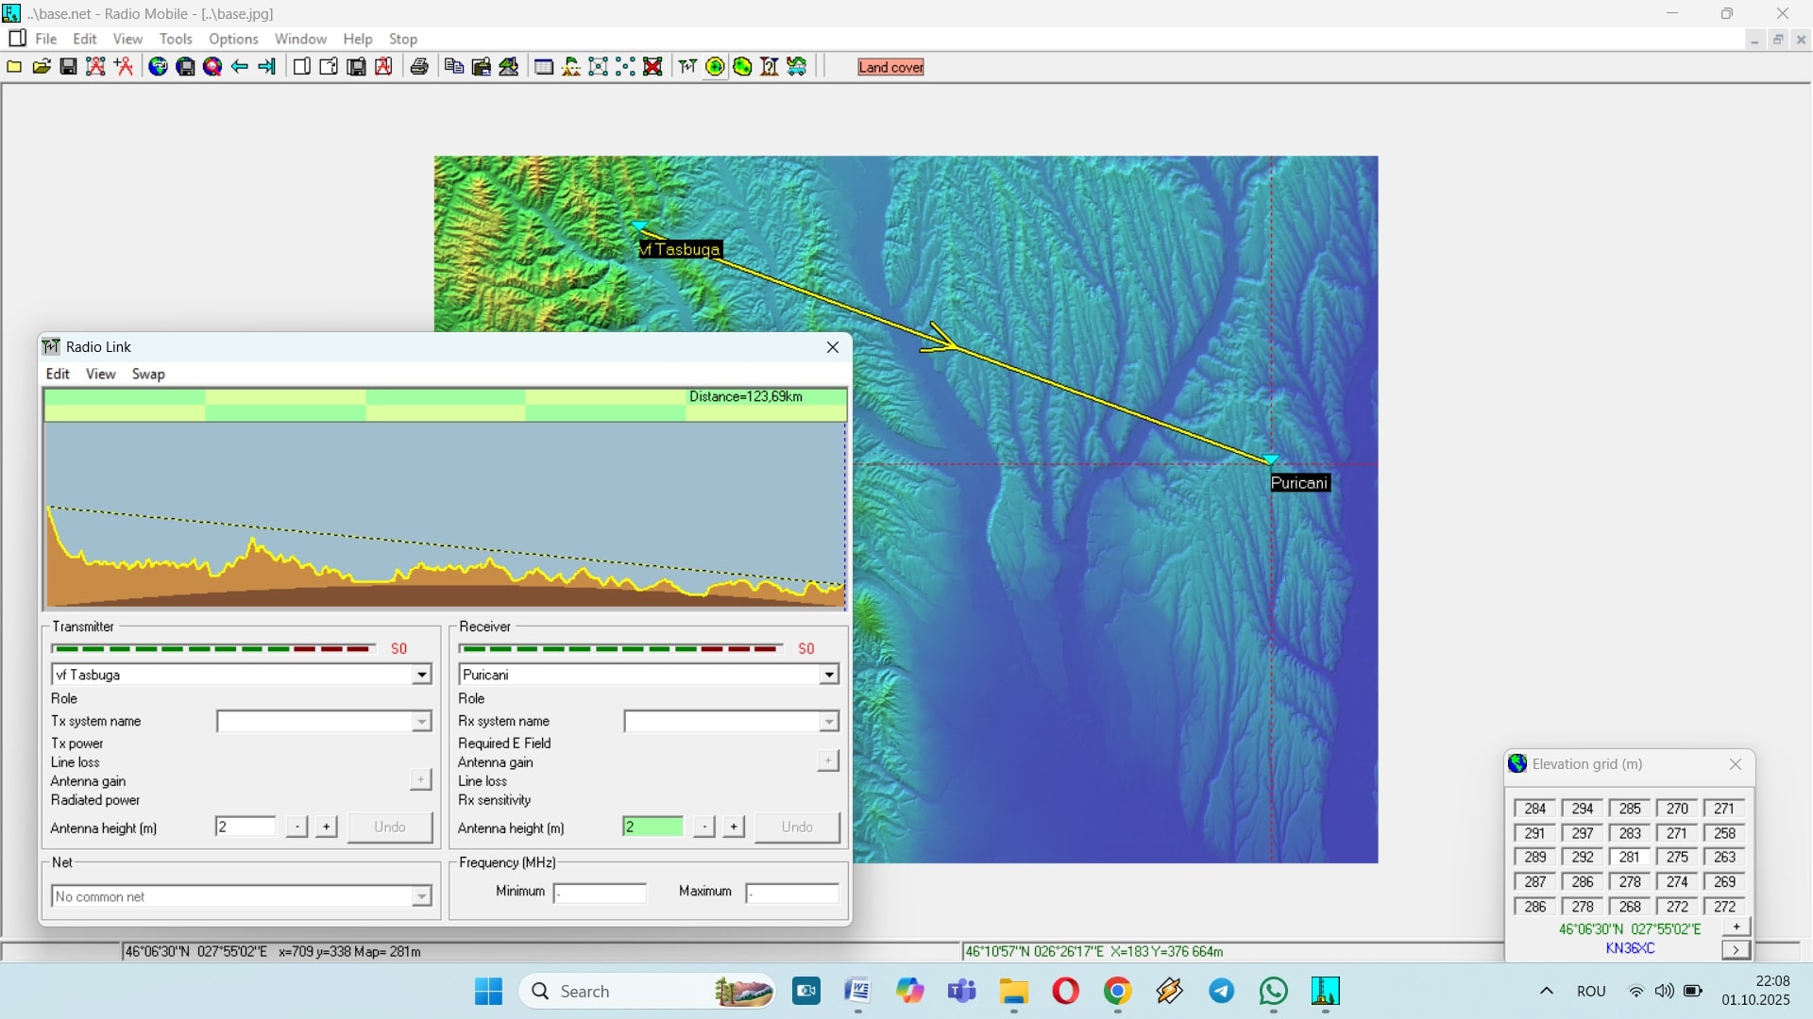Viewport: 1813px width, 1019px height.
Task: Open the Tools menu
Action: pyautogui.click(x=176, y=39)
